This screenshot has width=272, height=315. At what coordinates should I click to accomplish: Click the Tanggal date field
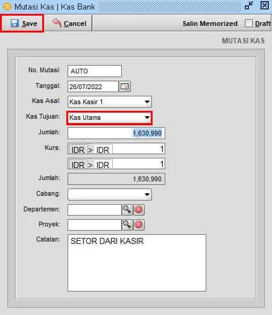tap(93, 87)
